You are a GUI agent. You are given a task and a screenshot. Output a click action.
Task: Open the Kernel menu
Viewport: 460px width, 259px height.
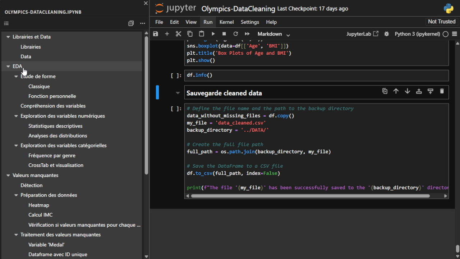tap(226, 22)
